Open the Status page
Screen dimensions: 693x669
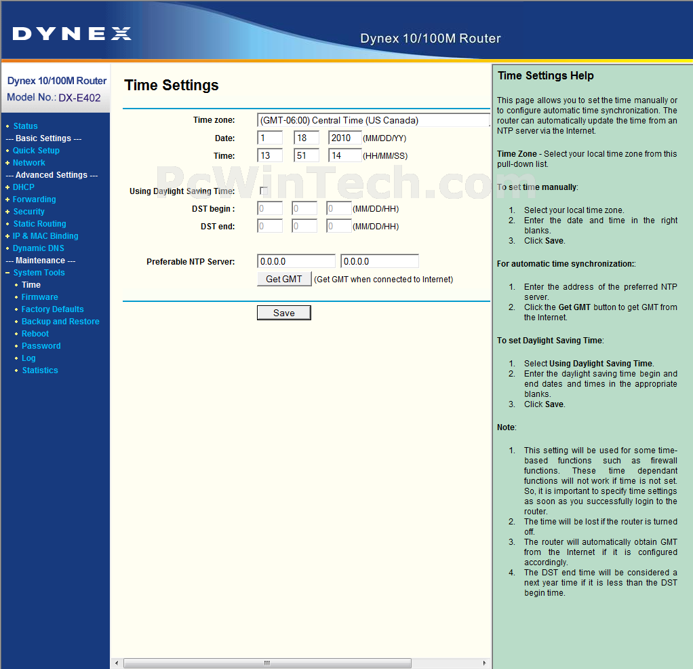click(x=25, y=126)
